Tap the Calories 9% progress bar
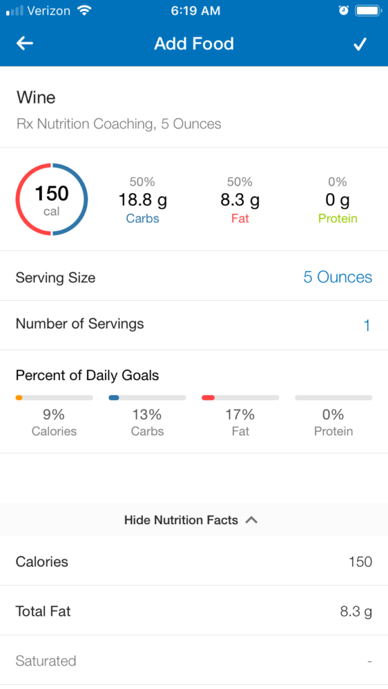The width and height of the screenshot is (388, 689). click(54, 398)
